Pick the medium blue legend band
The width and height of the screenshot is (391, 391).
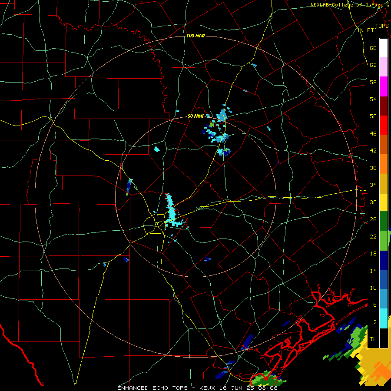pyautogui.click(x=384, y=279)
